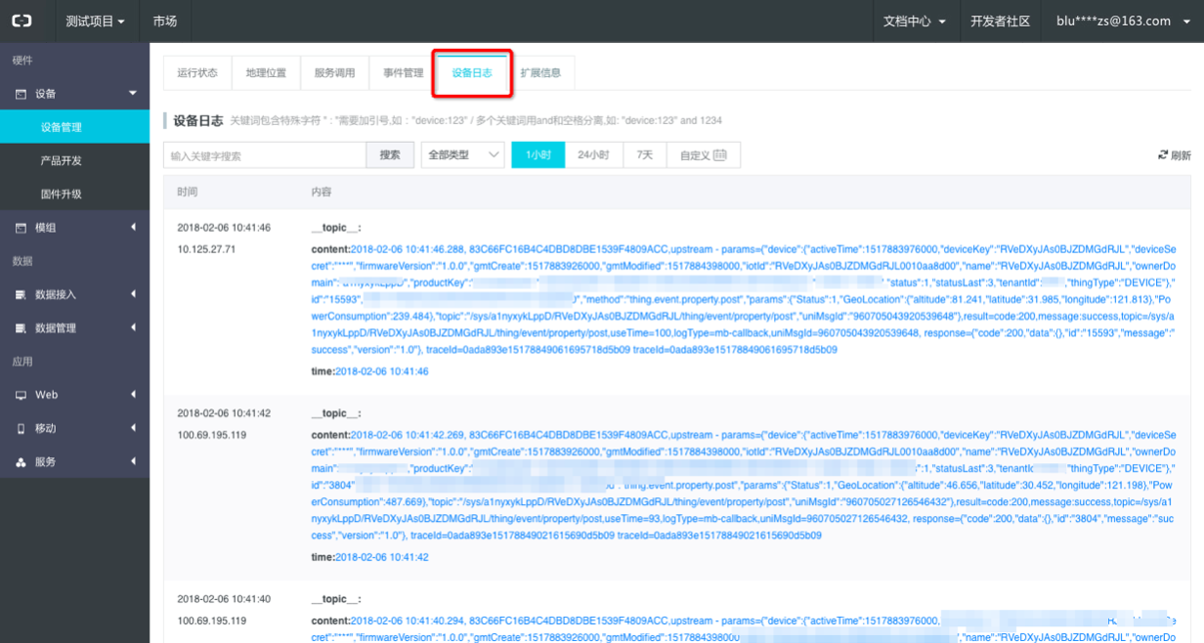This screenshot has height=643, width=1204.
Task: Switch to the 服务调用 tab
Action: [x=334, y=73]
